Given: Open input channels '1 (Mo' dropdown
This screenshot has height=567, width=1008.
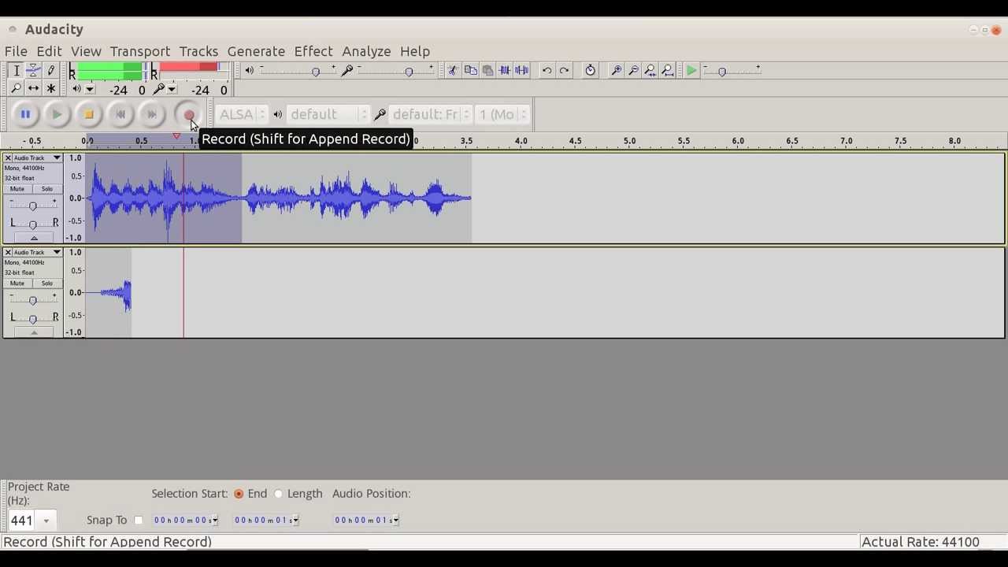Looking at the screenshot, I should pos(502,115).
